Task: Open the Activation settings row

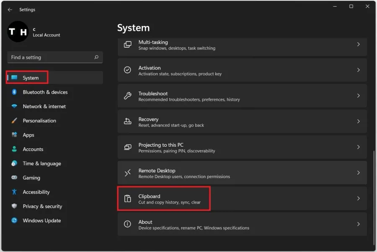Action: click(x=242, y=70)
